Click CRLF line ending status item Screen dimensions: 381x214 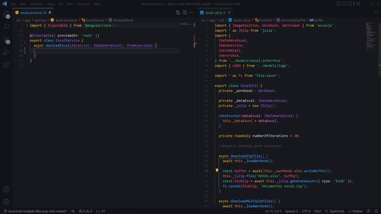[317, 212]
